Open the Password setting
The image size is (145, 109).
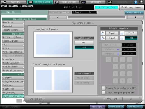(13, 26)
